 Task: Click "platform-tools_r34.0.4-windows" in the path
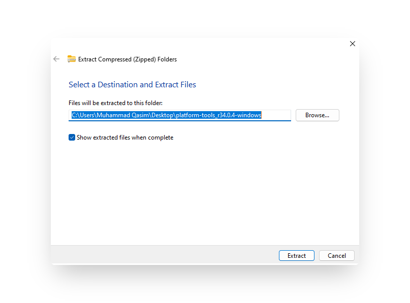pyautogui.click(x=218, y=115)
